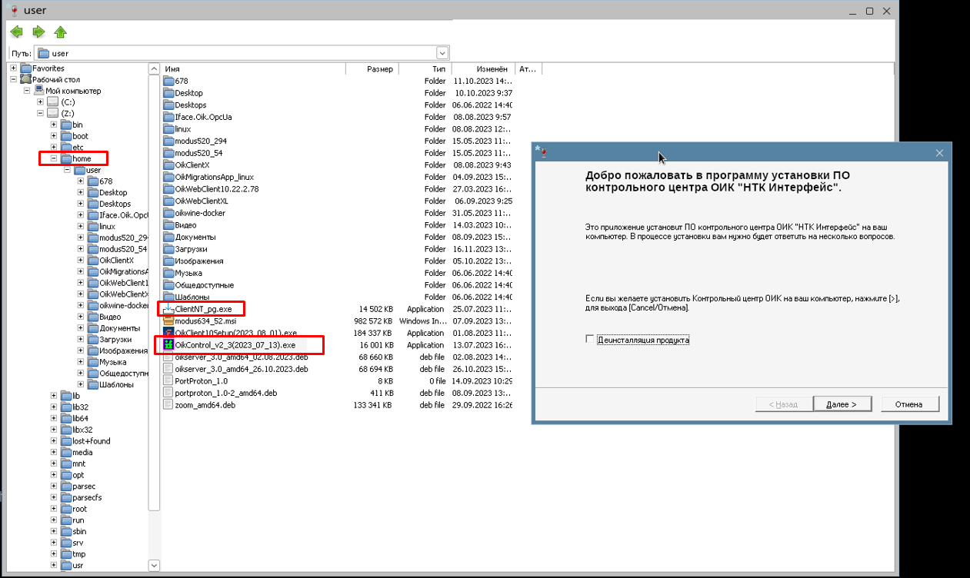
Task: Select the OikClient10Setup(2023_08_01).exe icon
Action: [x=168, y=333]
